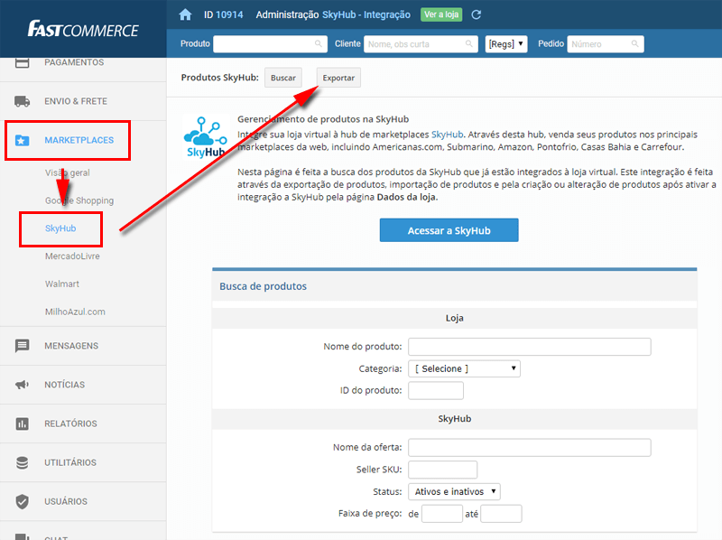Screen dimensions: 722x540
Task: Select Google Shopping submenu item
Action: (x=79, y=200)
